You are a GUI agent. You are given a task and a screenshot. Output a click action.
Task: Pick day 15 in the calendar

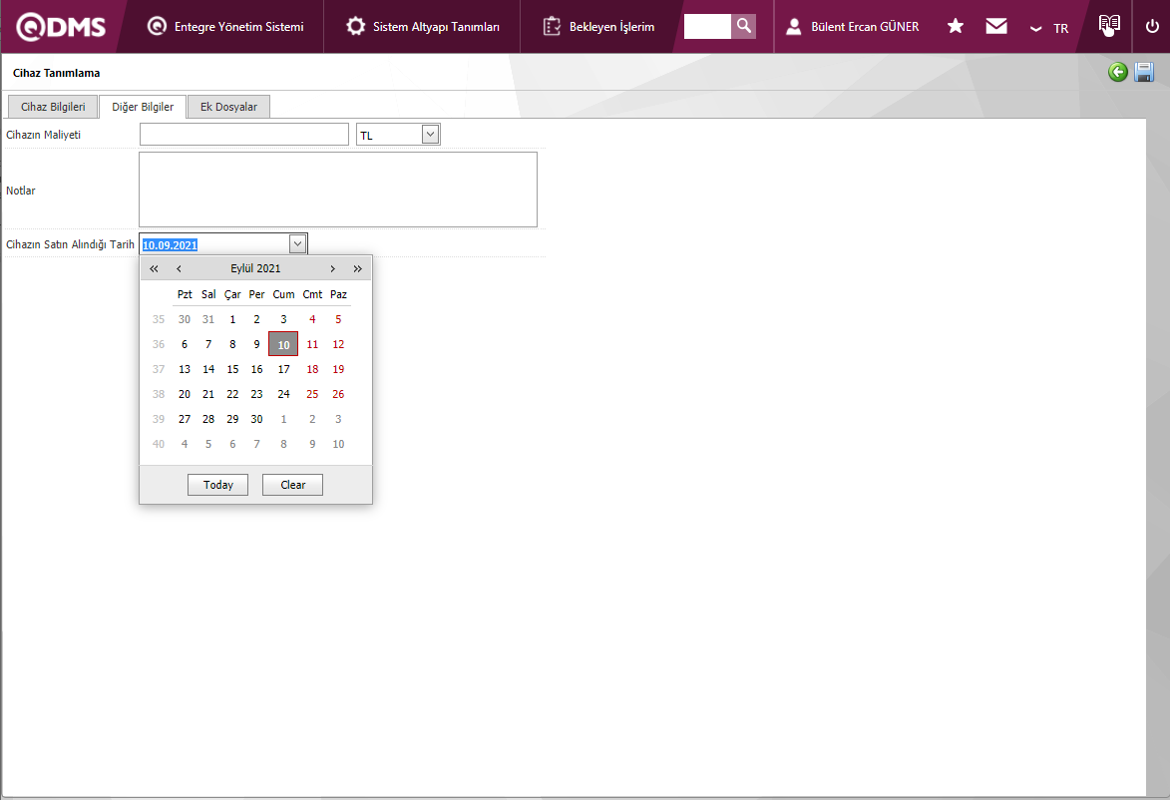pyautogui.click(x=232, y=369)
